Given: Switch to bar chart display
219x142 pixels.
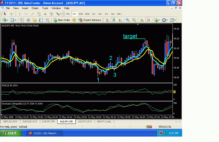Looking at the screenshot, I should (x=108, y=20).
